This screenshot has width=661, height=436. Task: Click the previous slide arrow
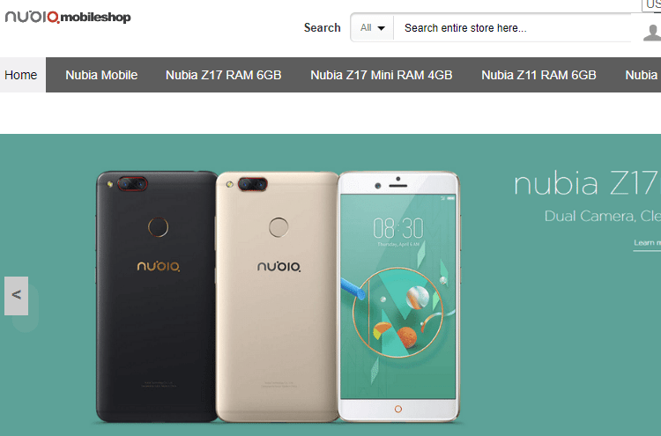pos(17,295)
